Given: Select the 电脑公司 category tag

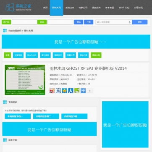Looking at the screenshot, I should coord(71,55).
